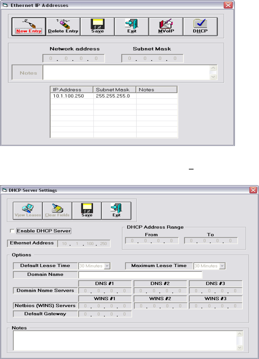Click the Notes box in DHCP Server Settings
Screen dimensions: 259x359
(125, 341)
